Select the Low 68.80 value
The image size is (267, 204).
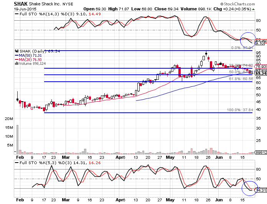[142, 9]
